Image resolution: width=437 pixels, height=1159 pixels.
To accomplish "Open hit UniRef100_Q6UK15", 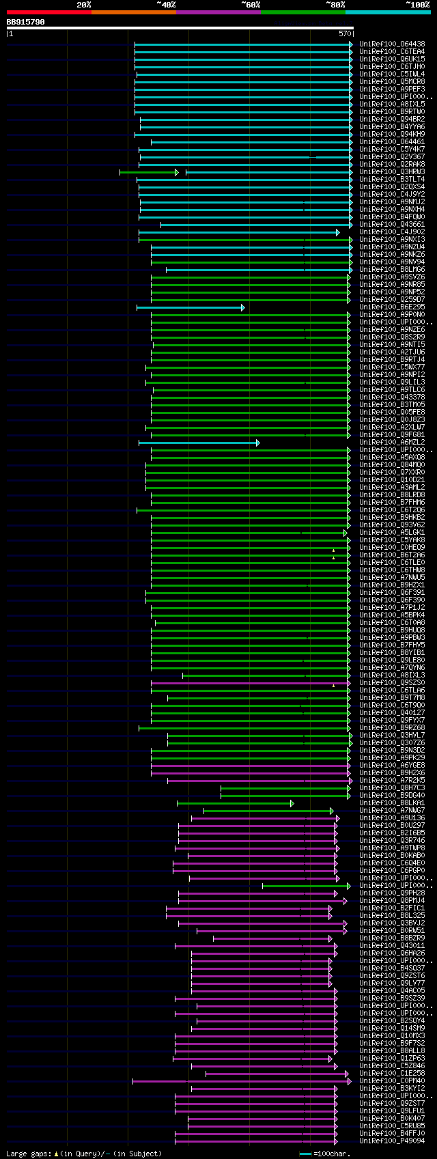I will coord(392,59).
